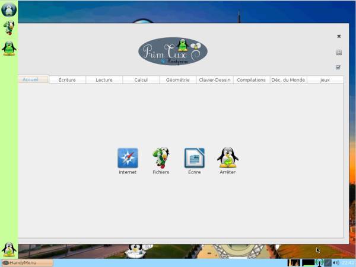Viewport: 356px width, 267px height.
Task: Click the taskbar clock
Action: pyautogui.click(x=348, y=263)
